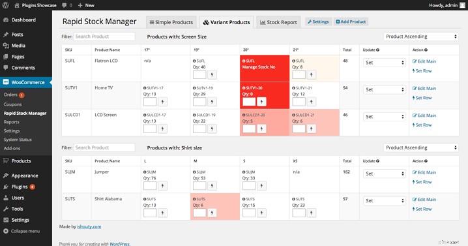Click quantity input for SUTV1-20
The image size is (468, 246).
tap(249, 102)
